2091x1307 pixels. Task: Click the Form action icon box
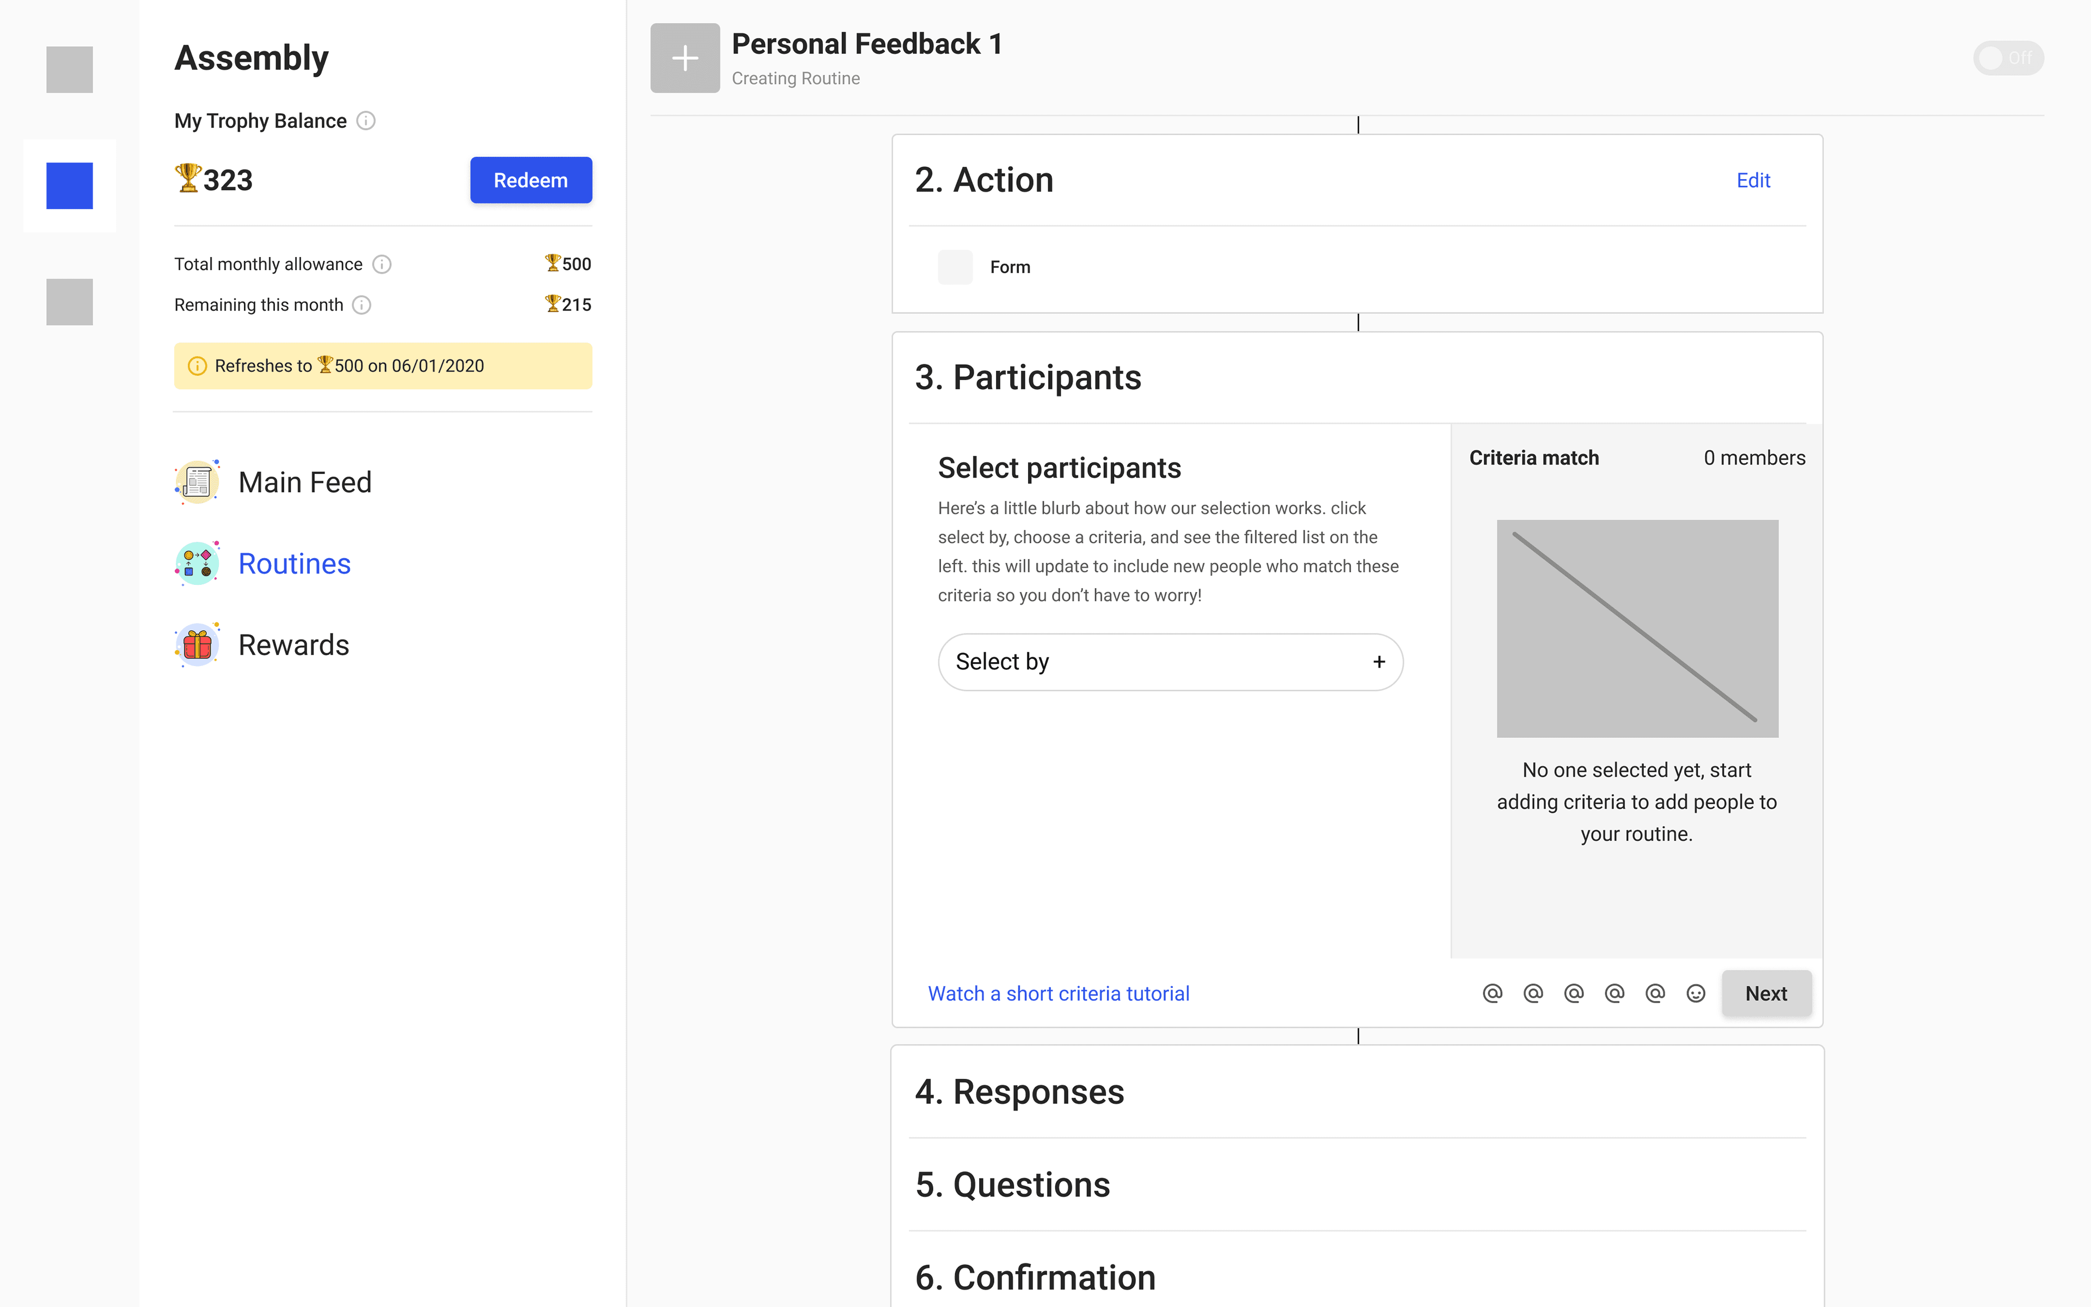tap(955, 267)
